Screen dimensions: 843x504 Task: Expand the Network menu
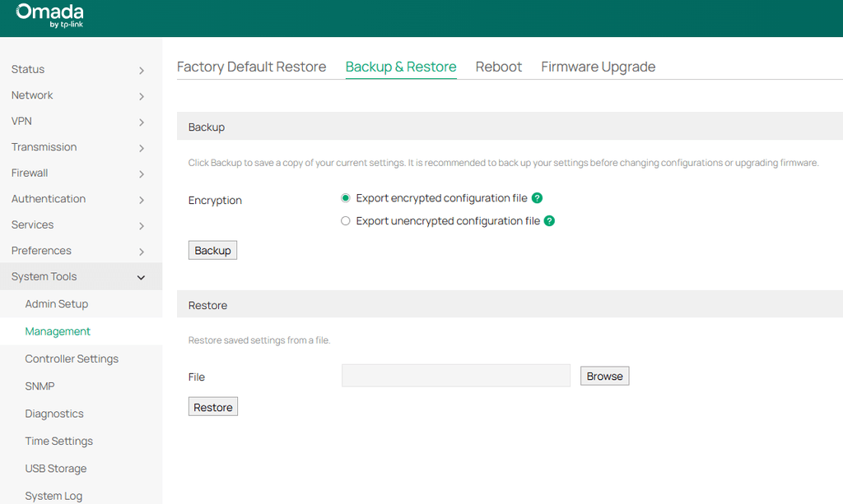[82, 95]
